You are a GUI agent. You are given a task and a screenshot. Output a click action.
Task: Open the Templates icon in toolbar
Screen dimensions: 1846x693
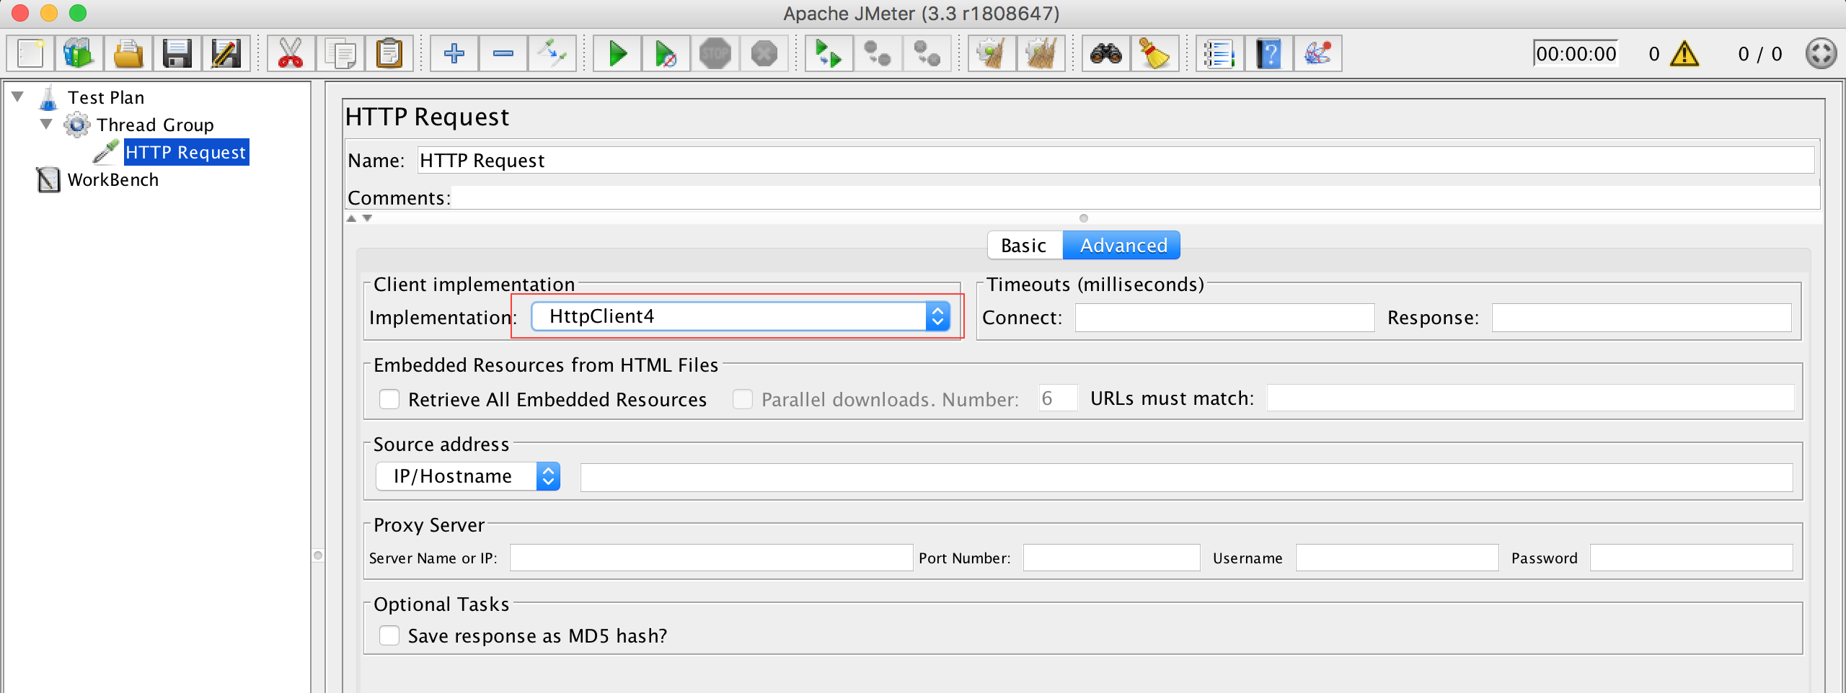pos(79,53)
